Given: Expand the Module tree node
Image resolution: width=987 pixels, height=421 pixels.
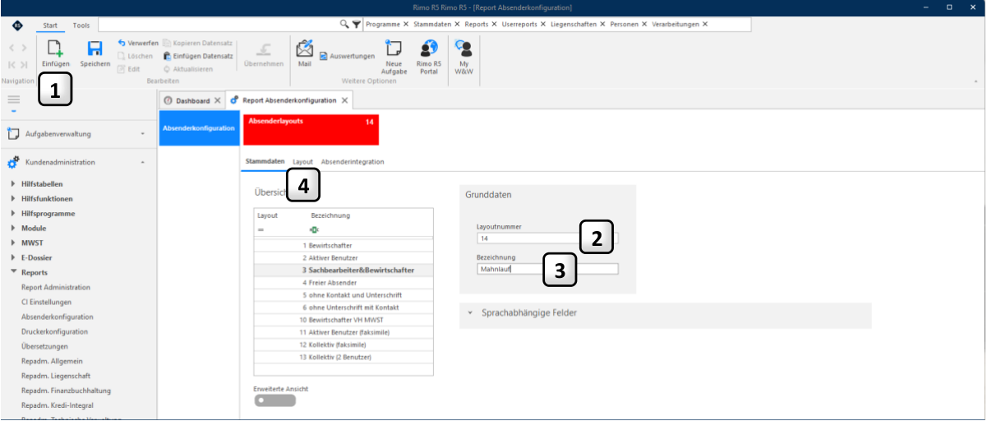Looking at the screenshot, I should coord(13,228).
